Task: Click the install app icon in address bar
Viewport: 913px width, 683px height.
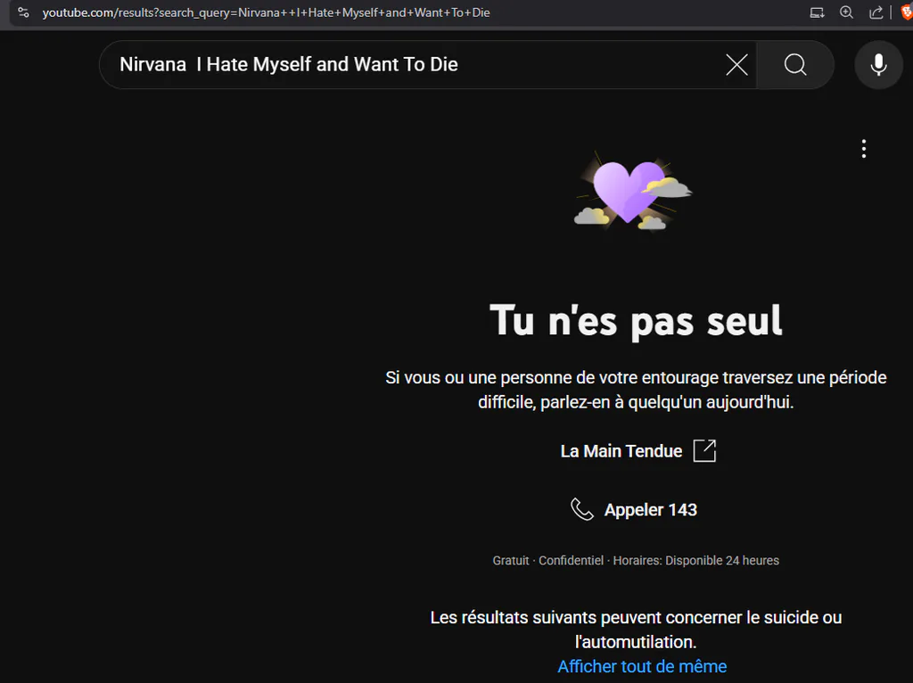Action: coord(817,12)
